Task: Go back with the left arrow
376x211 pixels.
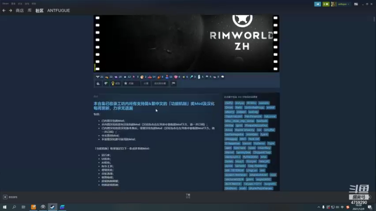Action: [x=4, y=10]
